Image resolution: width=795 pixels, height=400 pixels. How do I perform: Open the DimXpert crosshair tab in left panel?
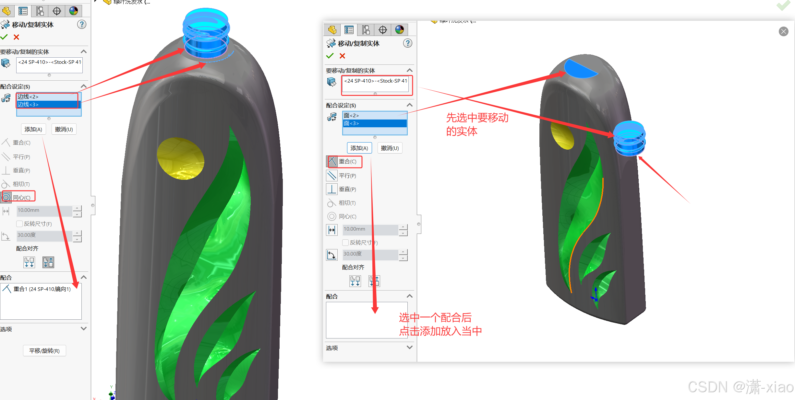coord(57,11)
